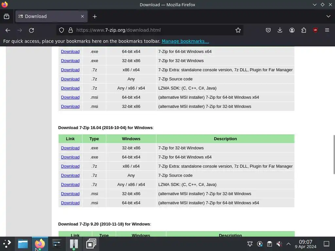The width and height of the screenshot is (335, 251).
Task: Open the software updates tray icon
Action: click(259, 244)
